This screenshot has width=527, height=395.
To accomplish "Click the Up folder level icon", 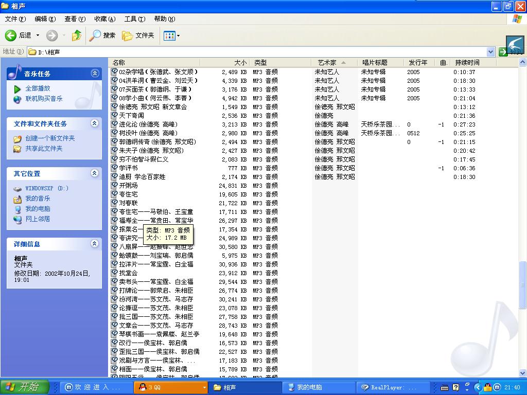I will tap(77, 35).
